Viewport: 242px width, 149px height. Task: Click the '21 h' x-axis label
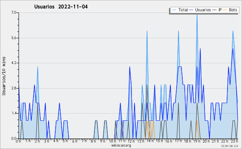[216, 141]
